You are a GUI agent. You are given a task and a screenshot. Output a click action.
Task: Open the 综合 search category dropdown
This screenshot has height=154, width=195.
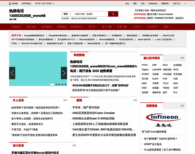pos(67,14)
